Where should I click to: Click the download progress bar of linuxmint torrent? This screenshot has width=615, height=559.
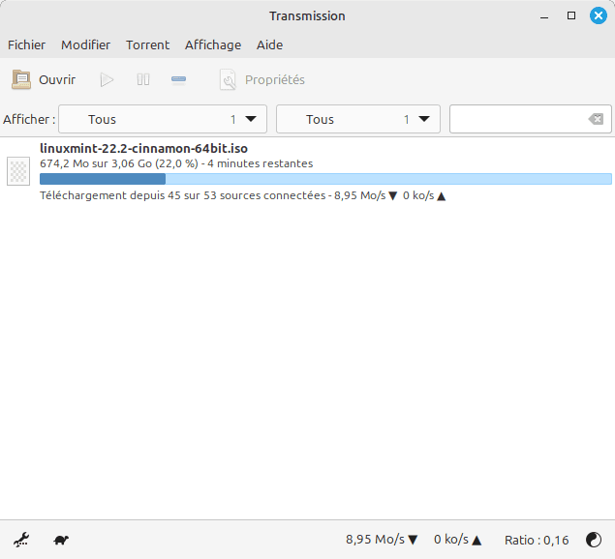point(325,179)
